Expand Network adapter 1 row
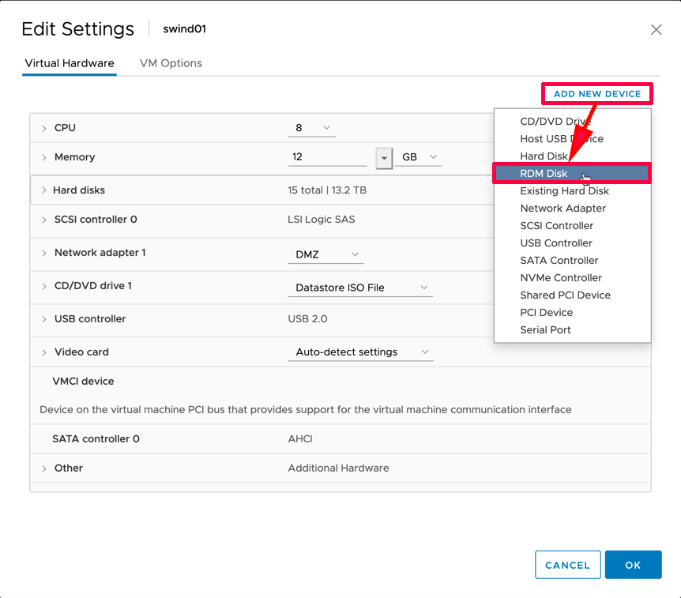The height and width of the screenshot is (598, 681). click(x=44, y=253)
